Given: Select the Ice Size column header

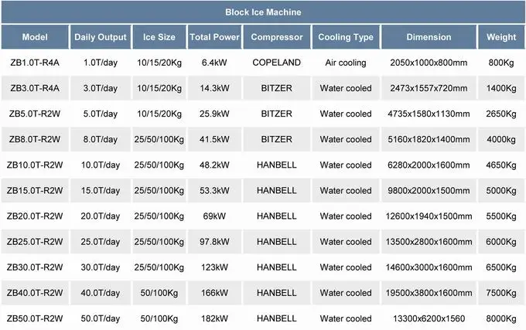Looking at the screenshot, I should (159, 37).
